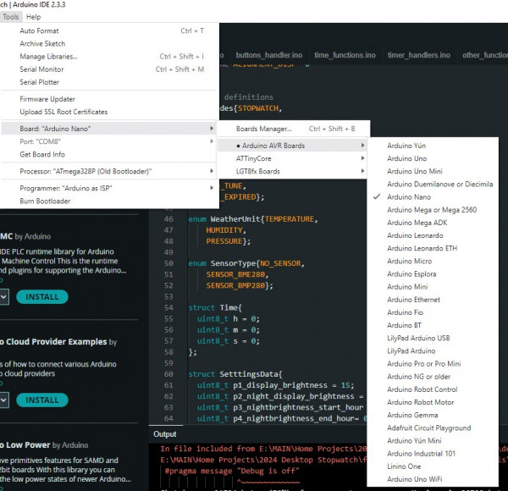The width and height of the screenshot is (508, 491).
Task: Choose Arduino Yún Mini
Action: 433,441
